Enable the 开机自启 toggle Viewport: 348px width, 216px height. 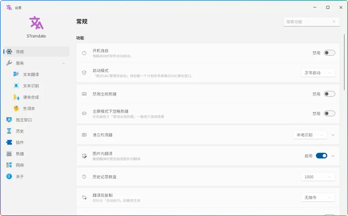pos(329,53)
